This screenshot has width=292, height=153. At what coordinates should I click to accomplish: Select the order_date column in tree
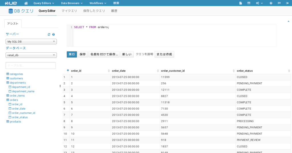pyautogui.click(x=19, y=109)
